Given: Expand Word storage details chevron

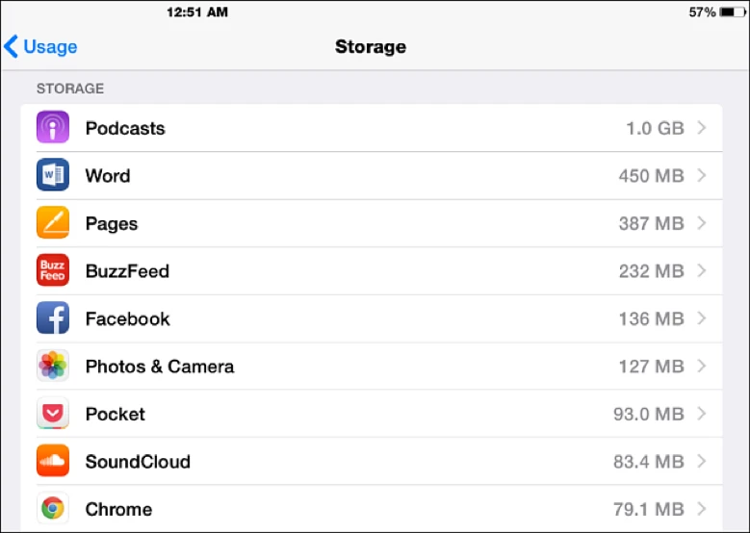Looking at the screenshot, I should 701,175.
